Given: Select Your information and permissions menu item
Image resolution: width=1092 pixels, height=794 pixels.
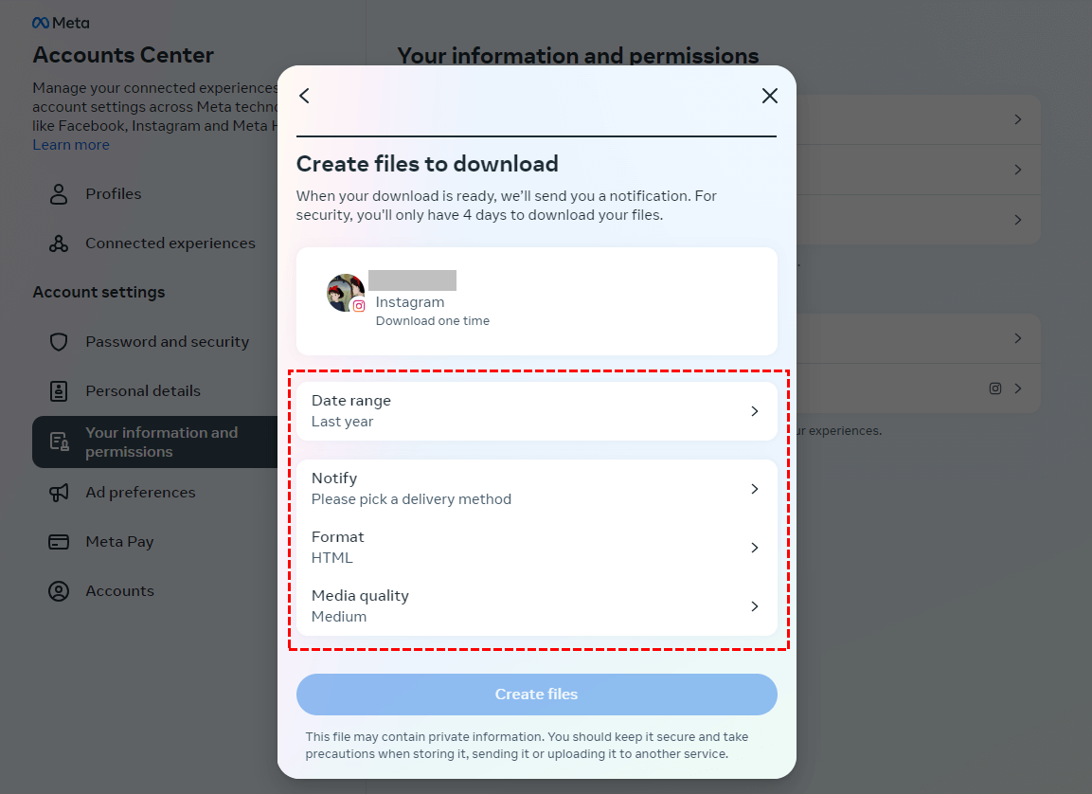Looking at the screenshot, I should coord(161,442).
